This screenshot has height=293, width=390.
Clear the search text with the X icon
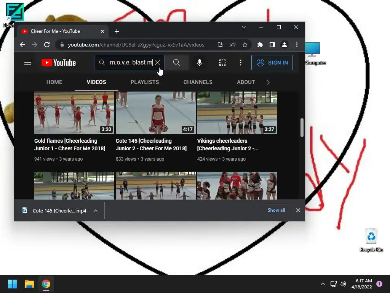(157, 63)
